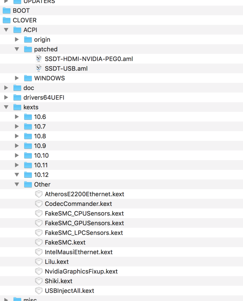This screenshot has width=243, height=301.
Task: Click the 10.6 folder icon
Action: point(28,117)
